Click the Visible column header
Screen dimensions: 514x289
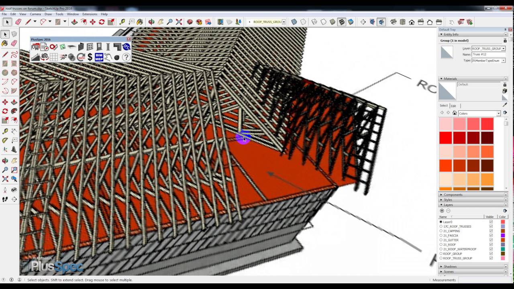pyautogui.click(x=490, y=217)
